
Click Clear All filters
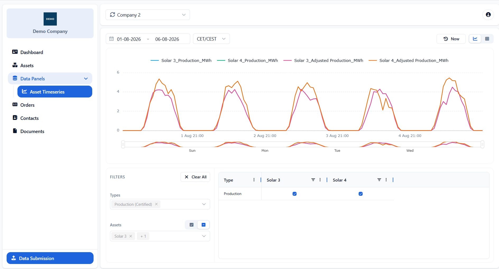point(195,177)
